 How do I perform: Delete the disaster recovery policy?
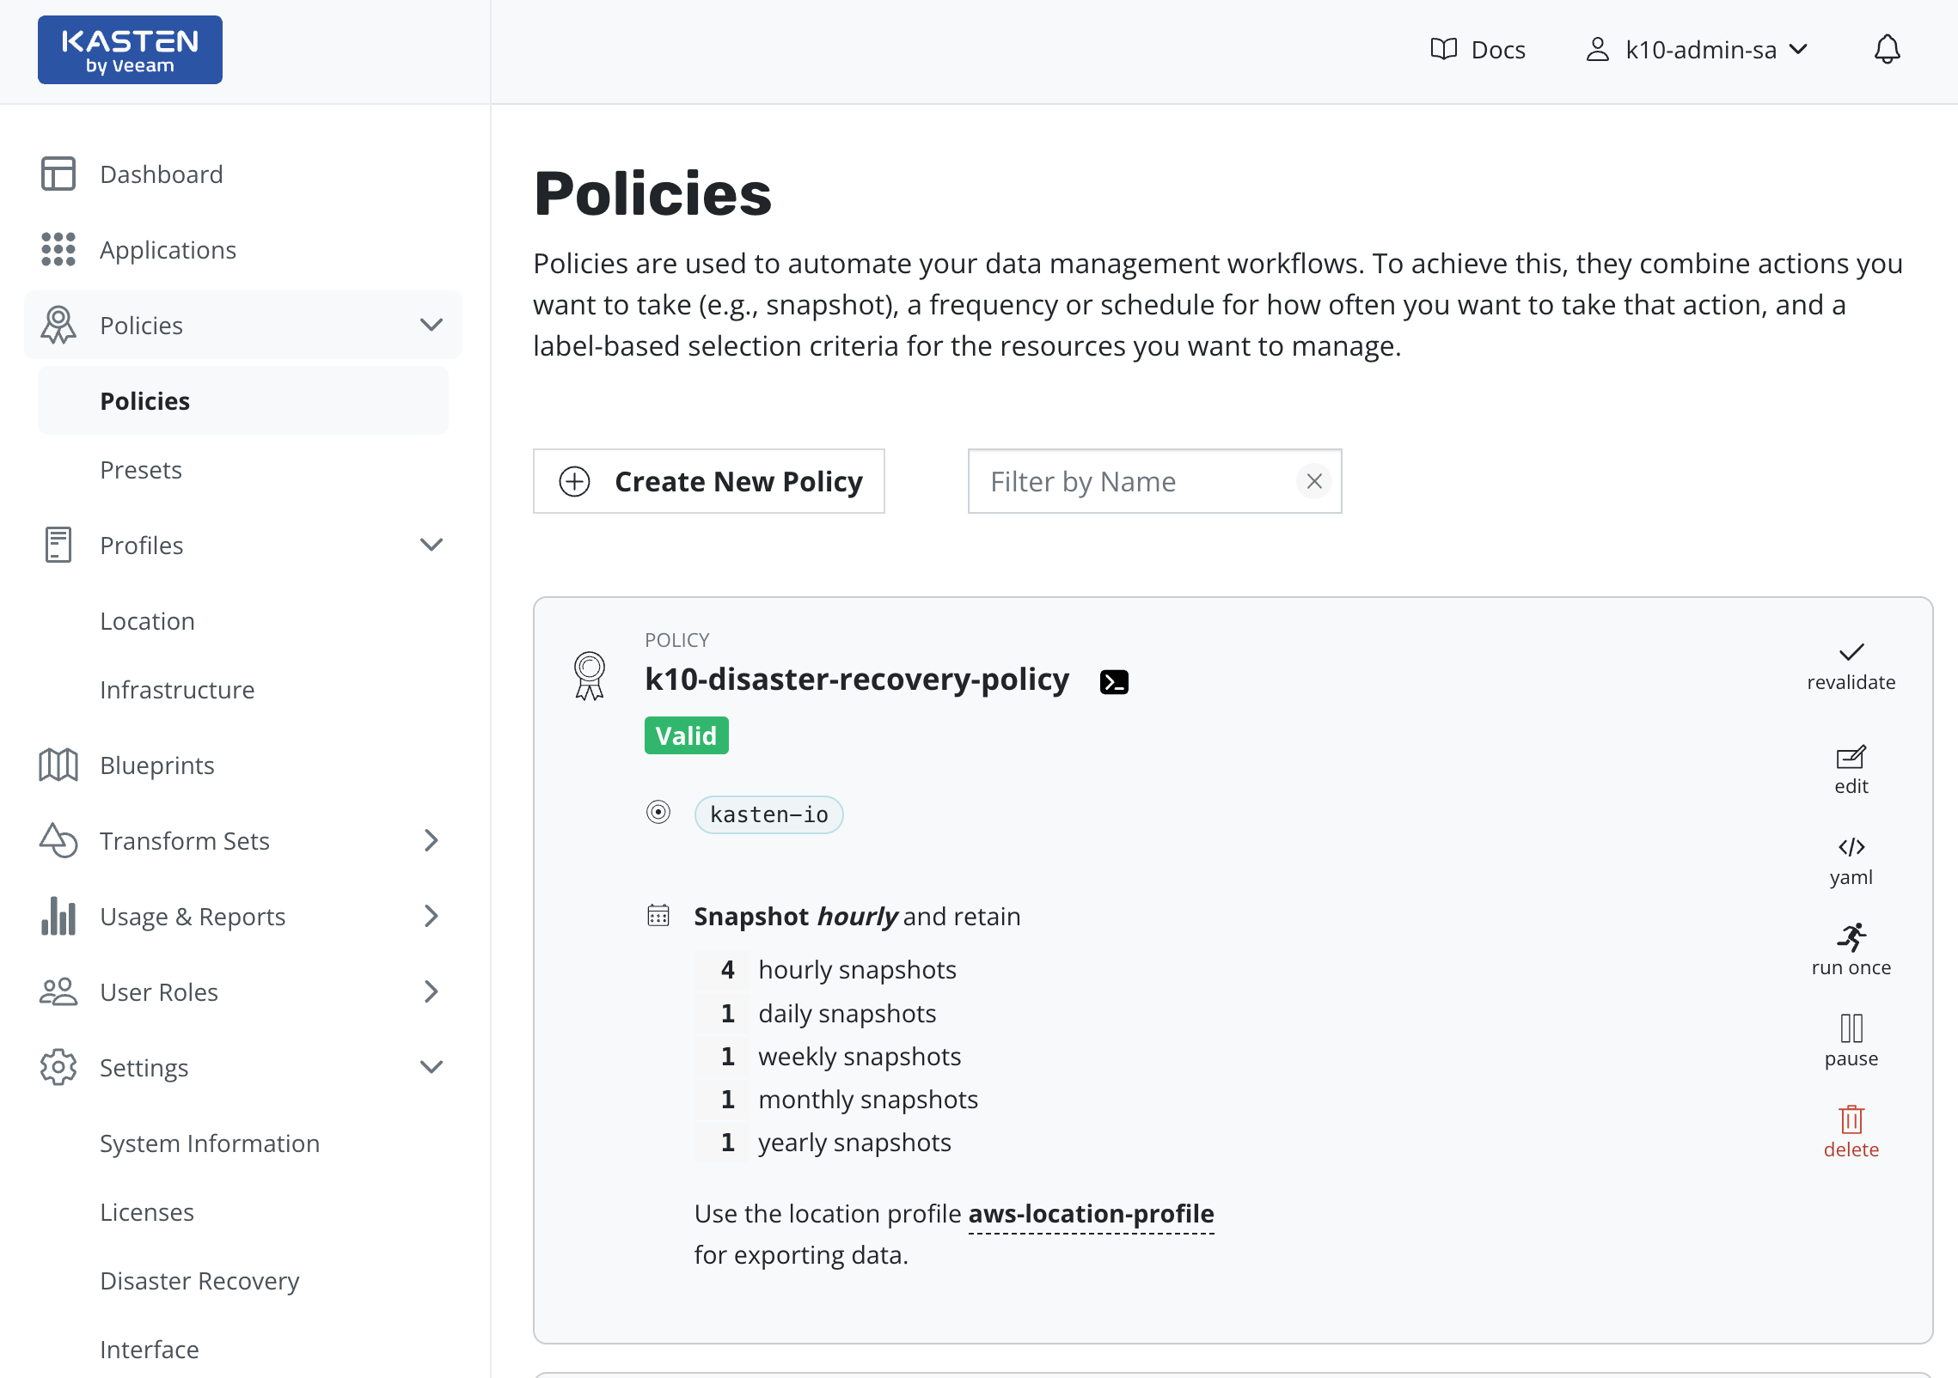1851,1119
